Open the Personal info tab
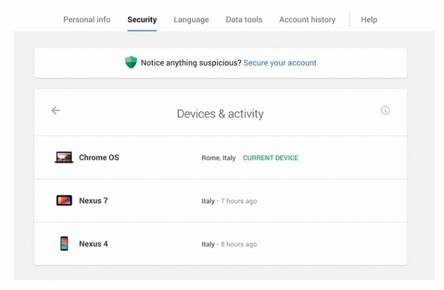 (87, 19)
